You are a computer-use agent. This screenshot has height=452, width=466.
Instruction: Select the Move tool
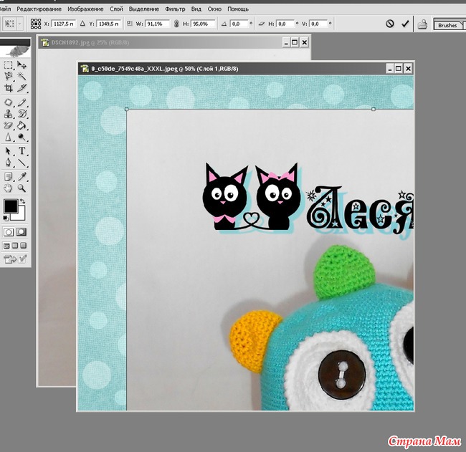(22, 64)
